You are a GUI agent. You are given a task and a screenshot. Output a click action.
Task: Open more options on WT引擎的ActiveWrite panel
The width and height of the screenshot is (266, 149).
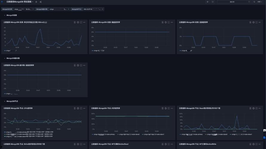point(259,144)
